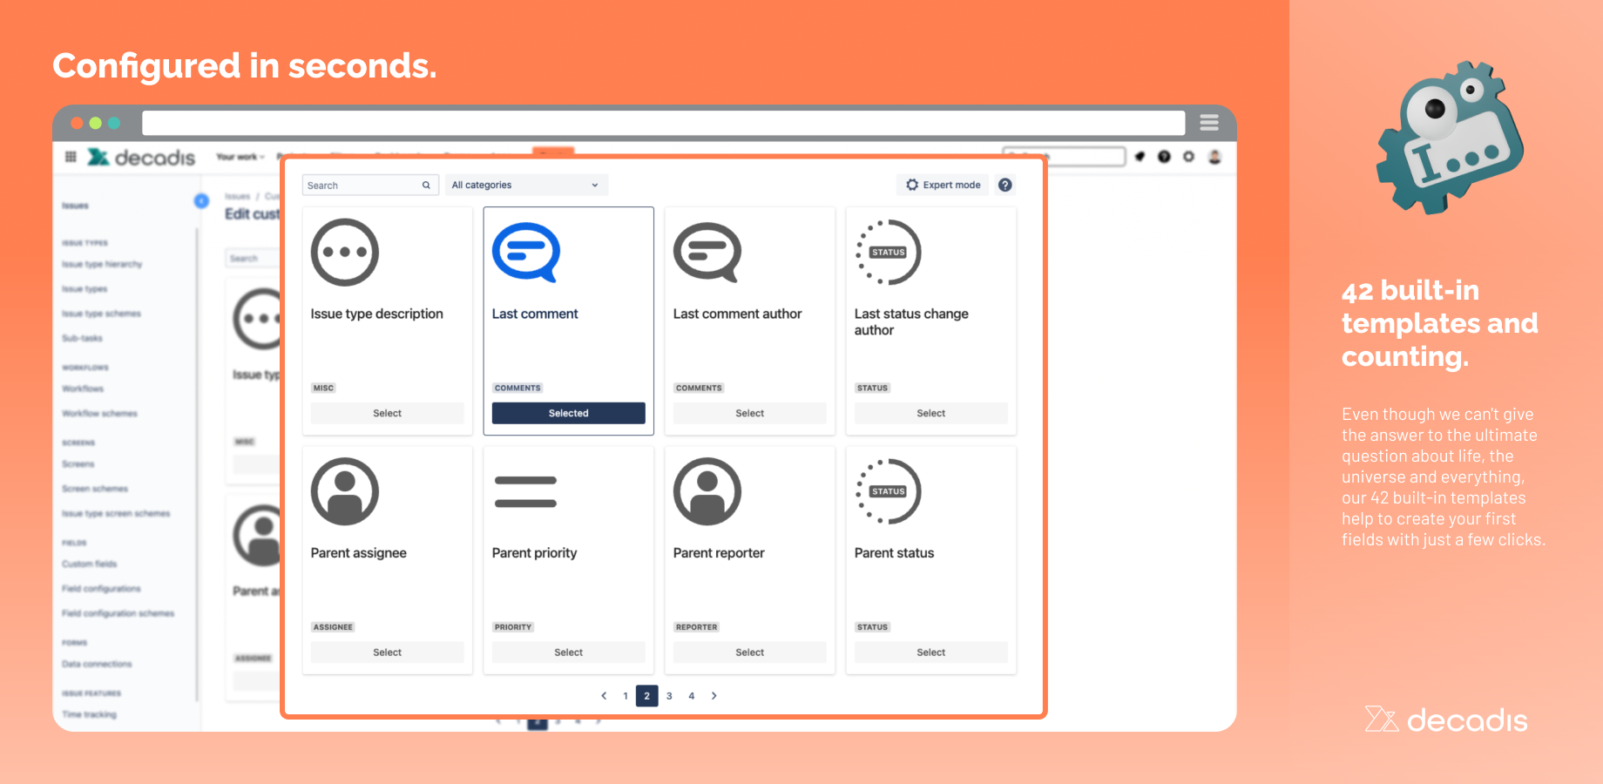Open Field configurations in the sidebar
Image resolution: width=1603 pixels, height=784 pixels.
(101, 589)
